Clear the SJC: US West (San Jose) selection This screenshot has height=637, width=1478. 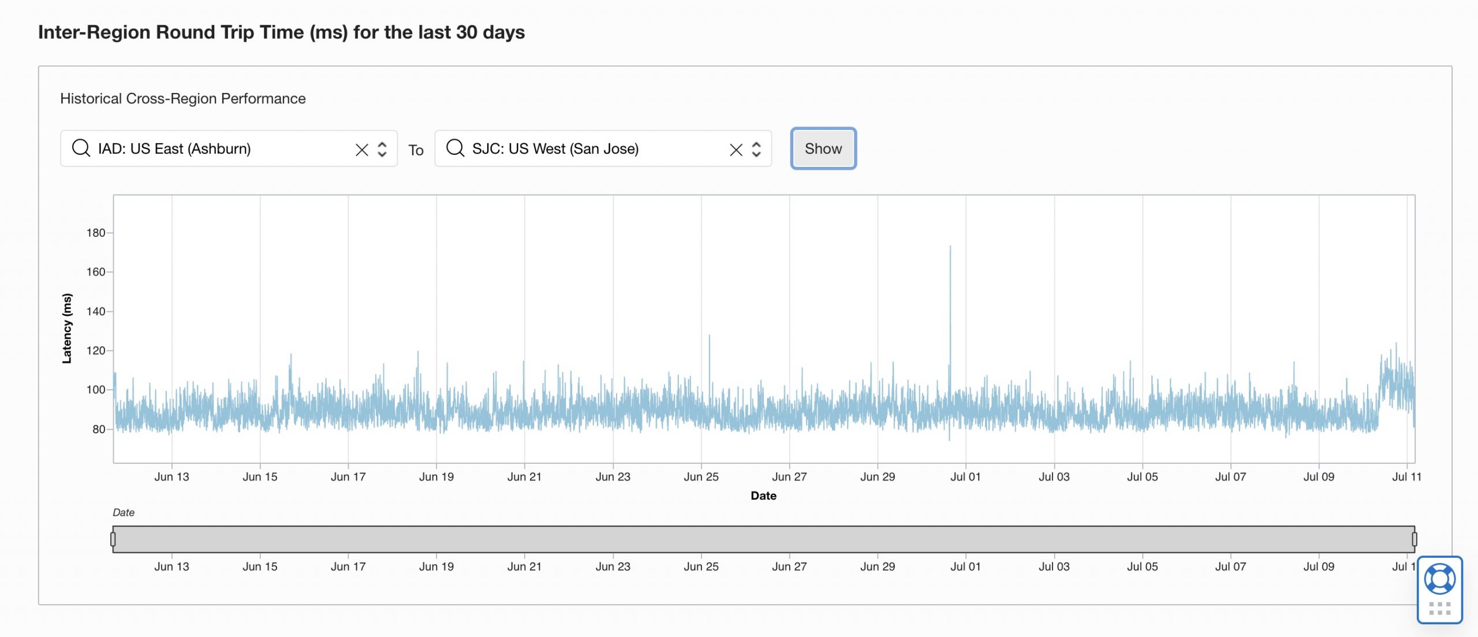pos(736,150)
